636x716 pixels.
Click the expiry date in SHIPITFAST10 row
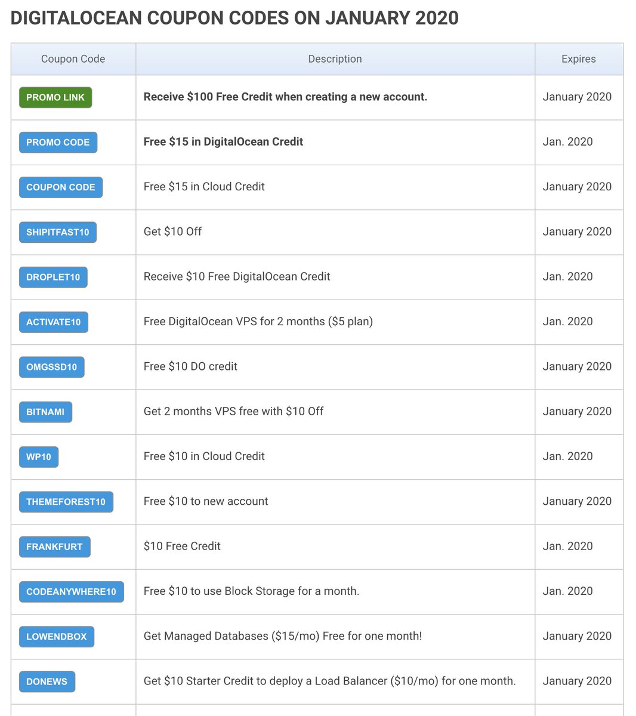coord(577,232)
